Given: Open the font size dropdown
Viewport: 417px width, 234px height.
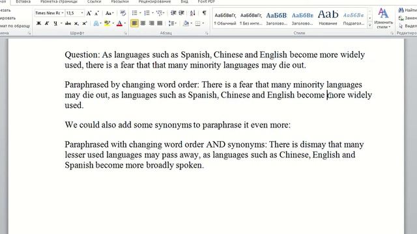Looking at the screenshot, I should [82, 13].
